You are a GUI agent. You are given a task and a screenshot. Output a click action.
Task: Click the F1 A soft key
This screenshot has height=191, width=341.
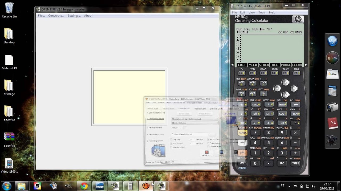coord(242,73)
